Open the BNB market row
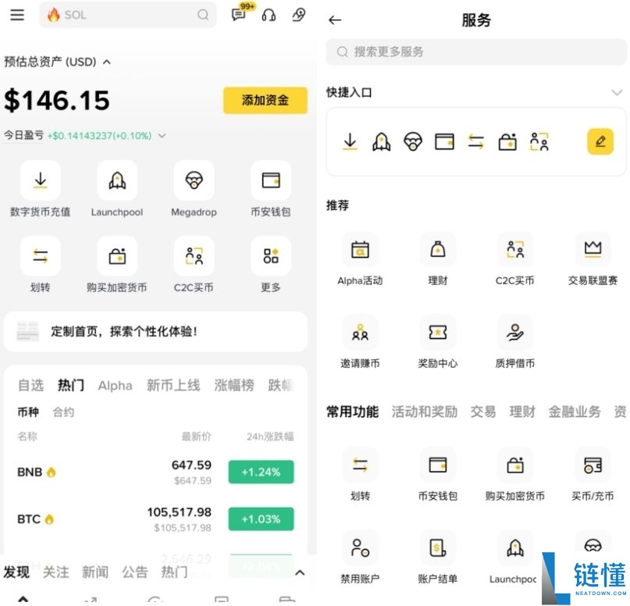This screenshot has width=630, height=606. 155,472
